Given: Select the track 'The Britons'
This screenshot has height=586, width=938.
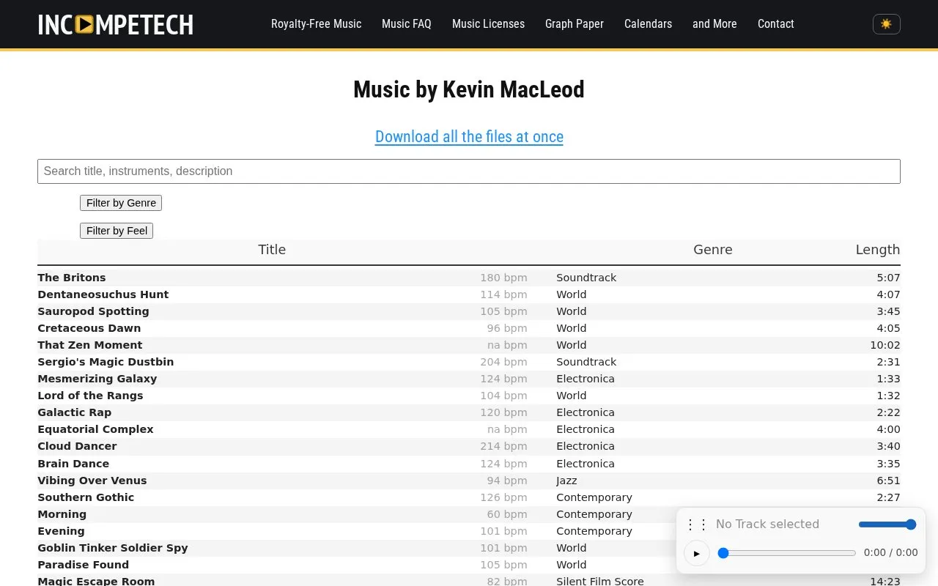Looking at the screenshot, I should pos(72,278).
